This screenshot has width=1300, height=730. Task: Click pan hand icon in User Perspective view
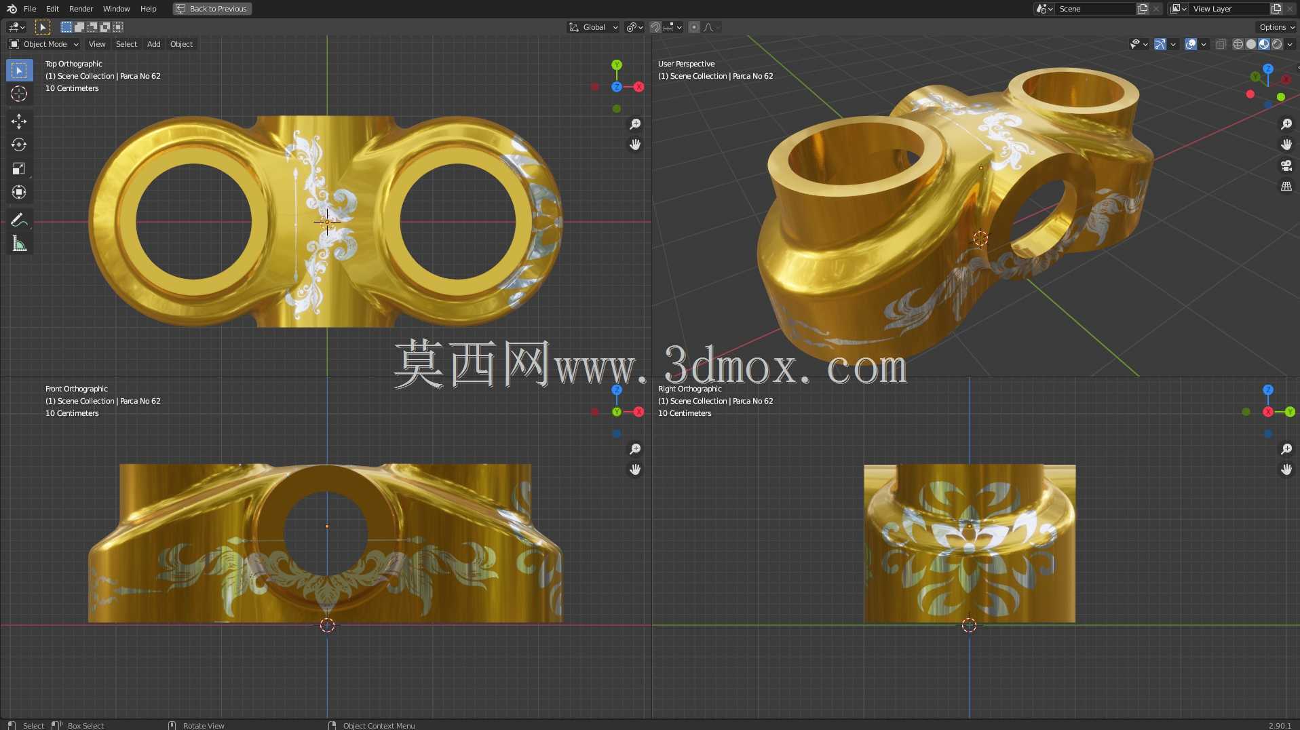coord(1286,145)
